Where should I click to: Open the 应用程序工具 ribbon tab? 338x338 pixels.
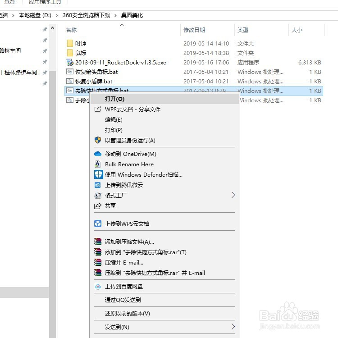point(45,2)
